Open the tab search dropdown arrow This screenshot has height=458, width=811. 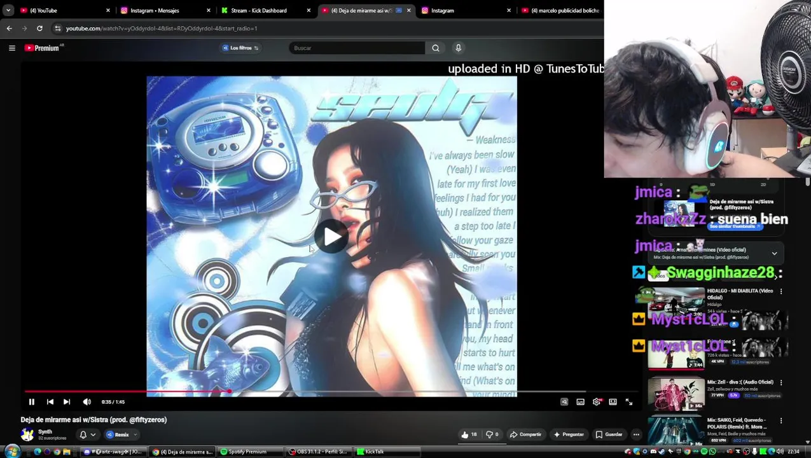tap(8, 10)
